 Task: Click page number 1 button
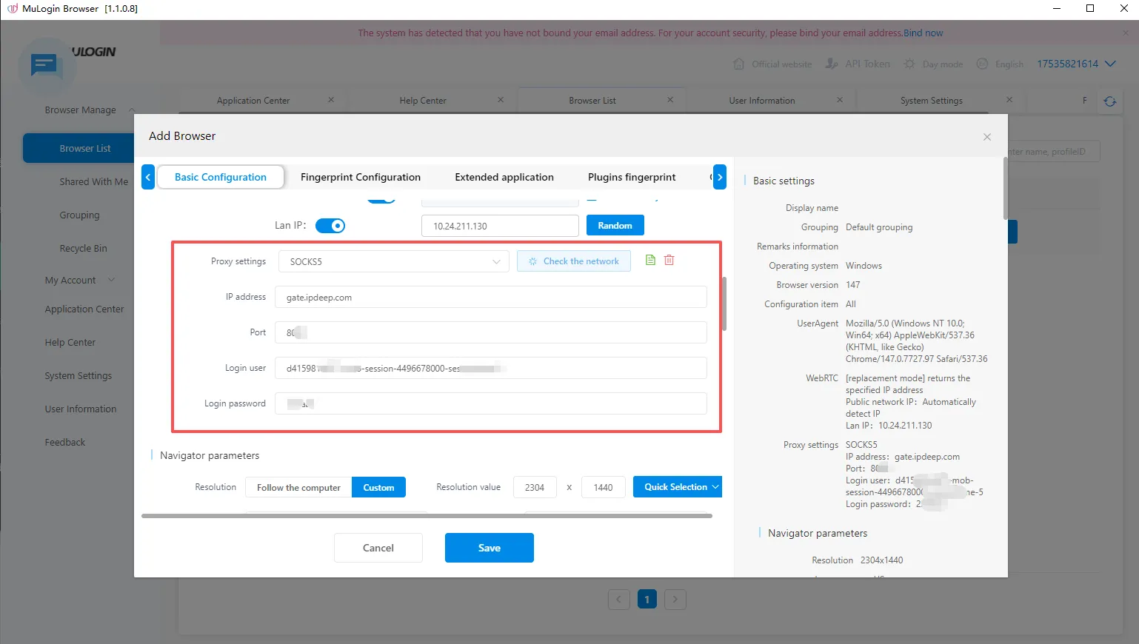coord(647,600)
